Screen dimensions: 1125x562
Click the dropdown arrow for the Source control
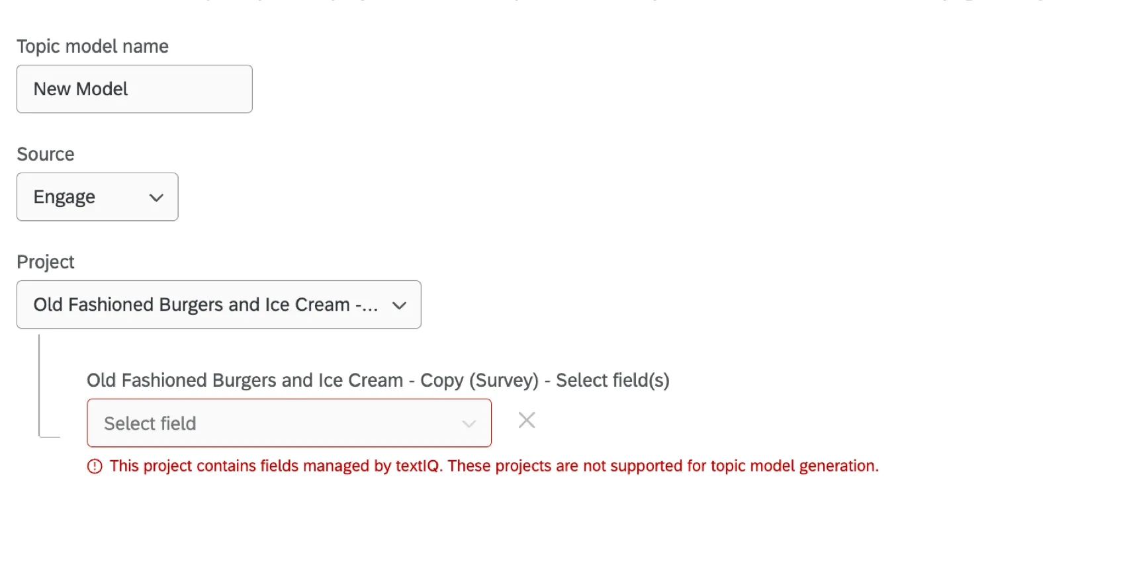pos(156,197)
